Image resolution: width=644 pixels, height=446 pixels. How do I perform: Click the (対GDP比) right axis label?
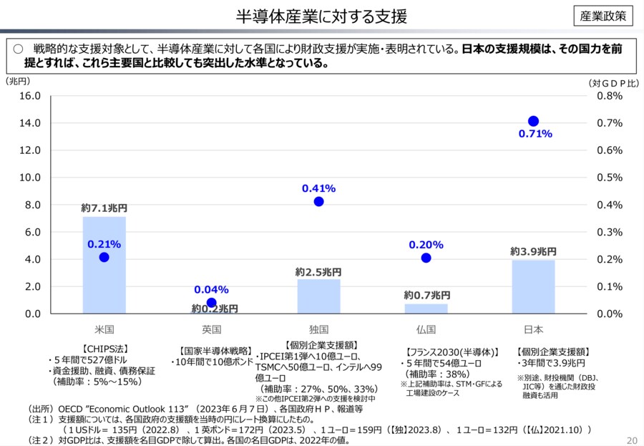click(x=614, y=83)
